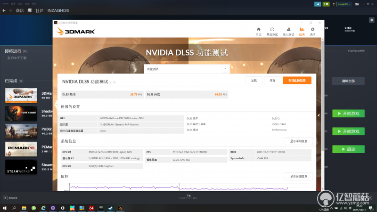Click the 加载 load button
The image size is (377, 212).
point(254,81)
